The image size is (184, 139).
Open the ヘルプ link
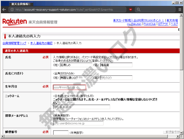pos(174,24)
